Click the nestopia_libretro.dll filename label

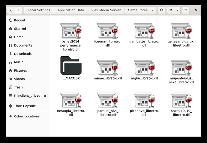pos(71,113)
